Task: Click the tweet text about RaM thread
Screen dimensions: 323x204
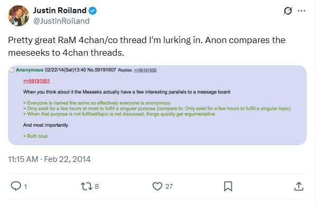Action: tap(147, 46)
